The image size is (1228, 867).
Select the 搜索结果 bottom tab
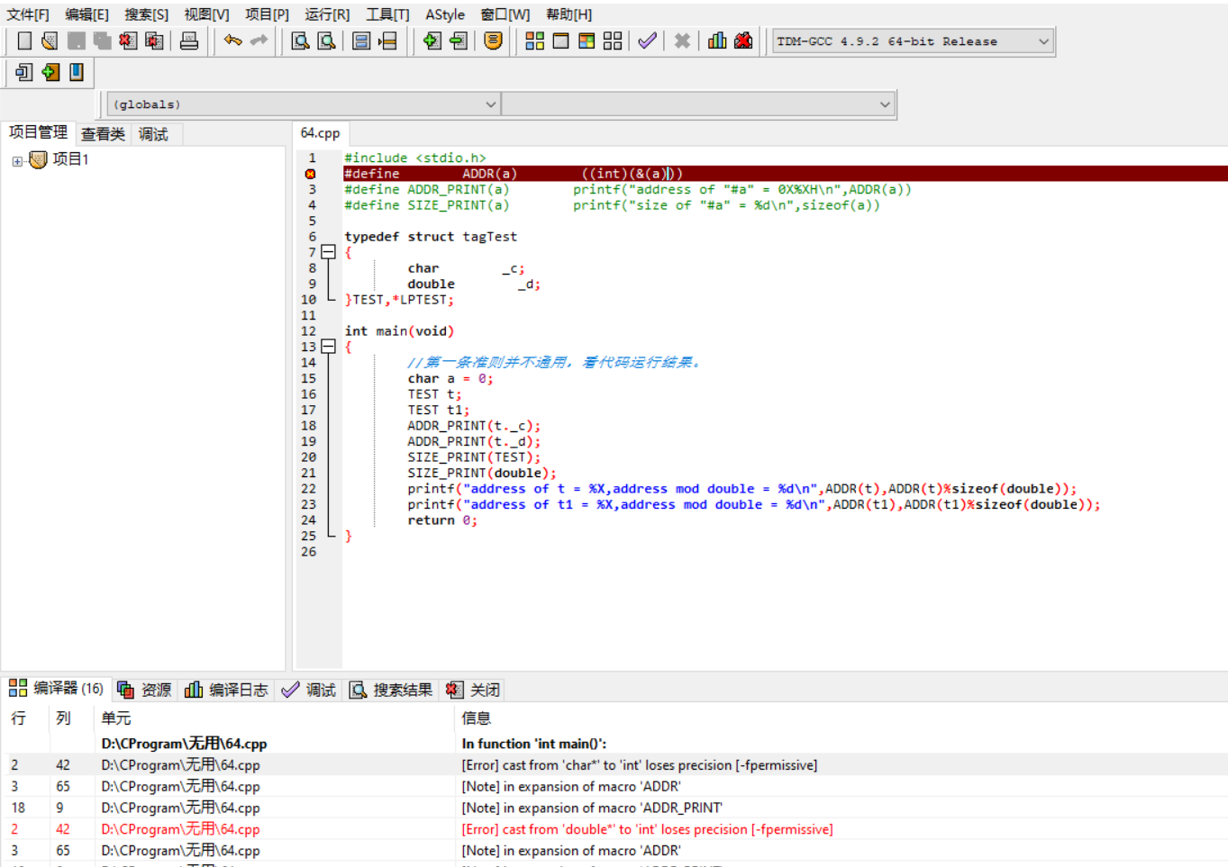[391, 690]
